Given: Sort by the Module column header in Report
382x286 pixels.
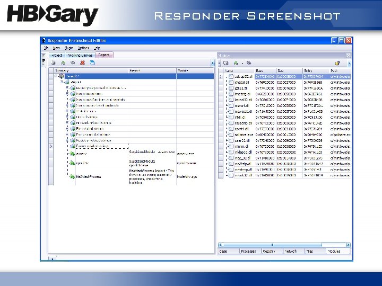Looking at the screenshot, I should 195,70.
